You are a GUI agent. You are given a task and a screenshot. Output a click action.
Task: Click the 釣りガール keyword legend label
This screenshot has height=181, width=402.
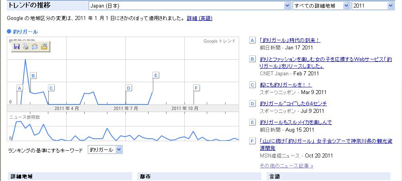26,32
